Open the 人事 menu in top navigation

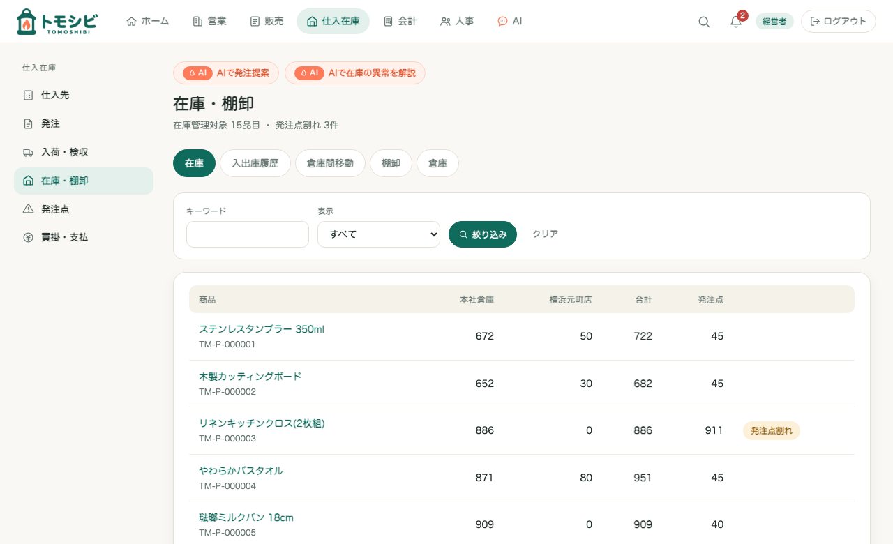click(457, 21)
